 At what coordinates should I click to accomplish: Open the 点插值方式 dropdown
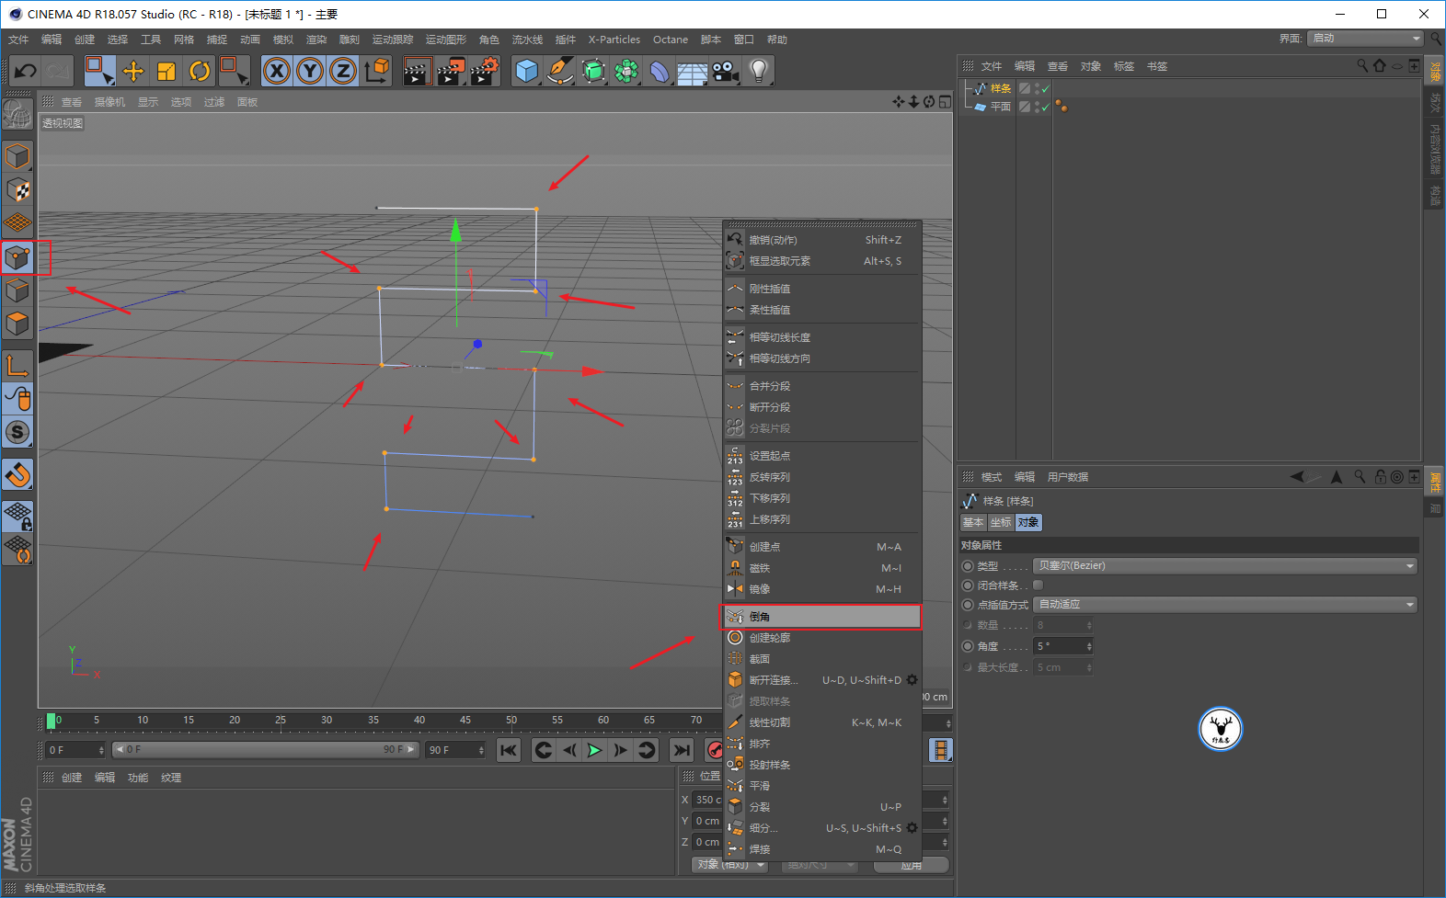click(x=1225, y=604)
